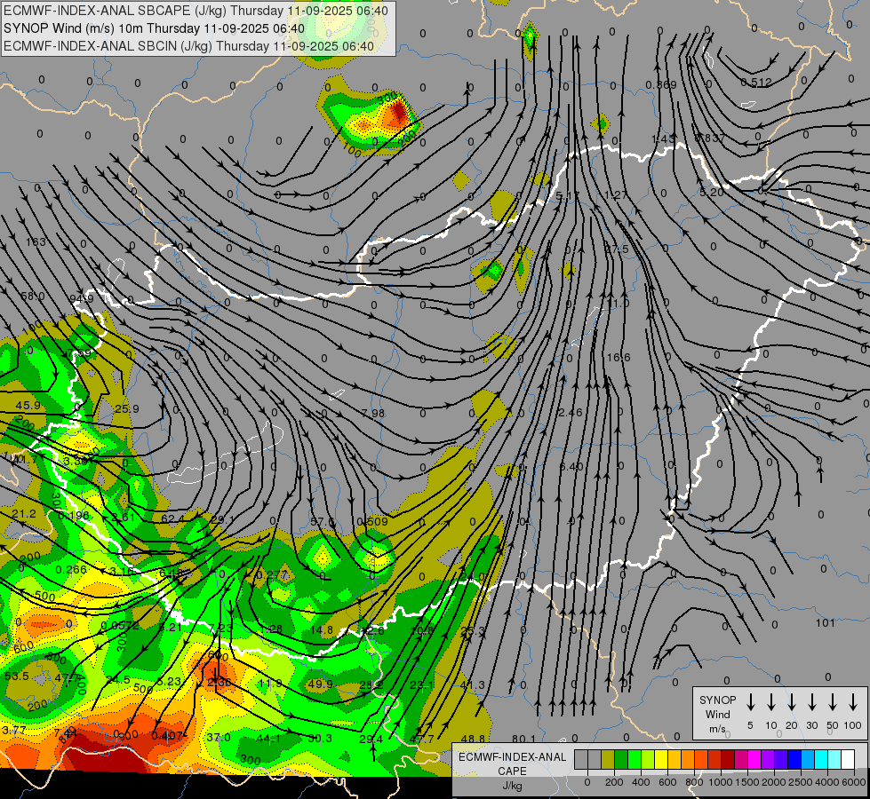Click the 45.9 value on the map
Screen dimensions: 870x799
click(x=28, y=406)
